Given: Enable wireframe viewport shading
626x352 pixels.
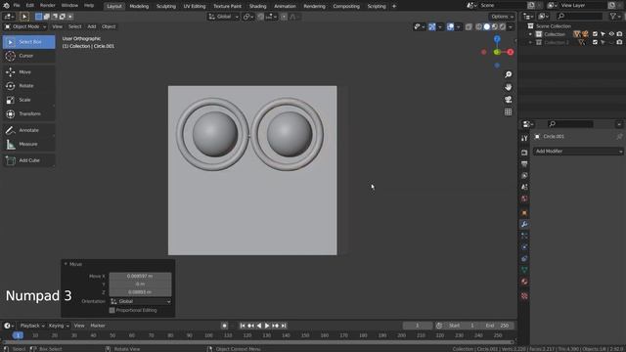Looking at the screenshot, I should pyautogui.click(x=478, y=26).
